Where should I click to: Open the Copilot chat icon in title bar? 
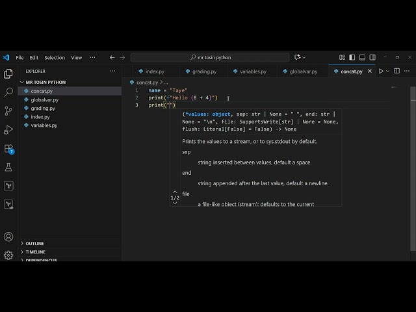pos(297,57)
